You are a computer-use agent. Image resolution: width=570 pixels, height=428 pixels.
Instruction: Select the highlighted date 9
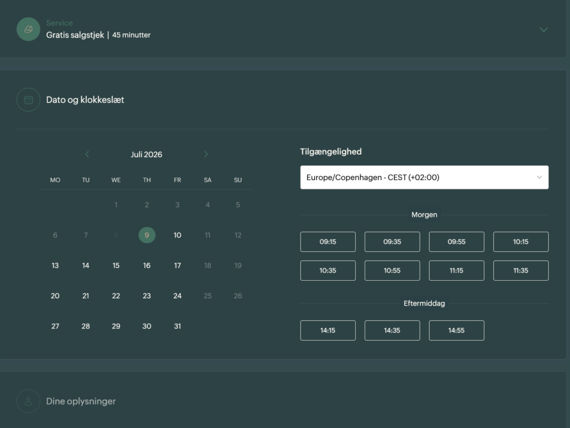tap(147, 235)
